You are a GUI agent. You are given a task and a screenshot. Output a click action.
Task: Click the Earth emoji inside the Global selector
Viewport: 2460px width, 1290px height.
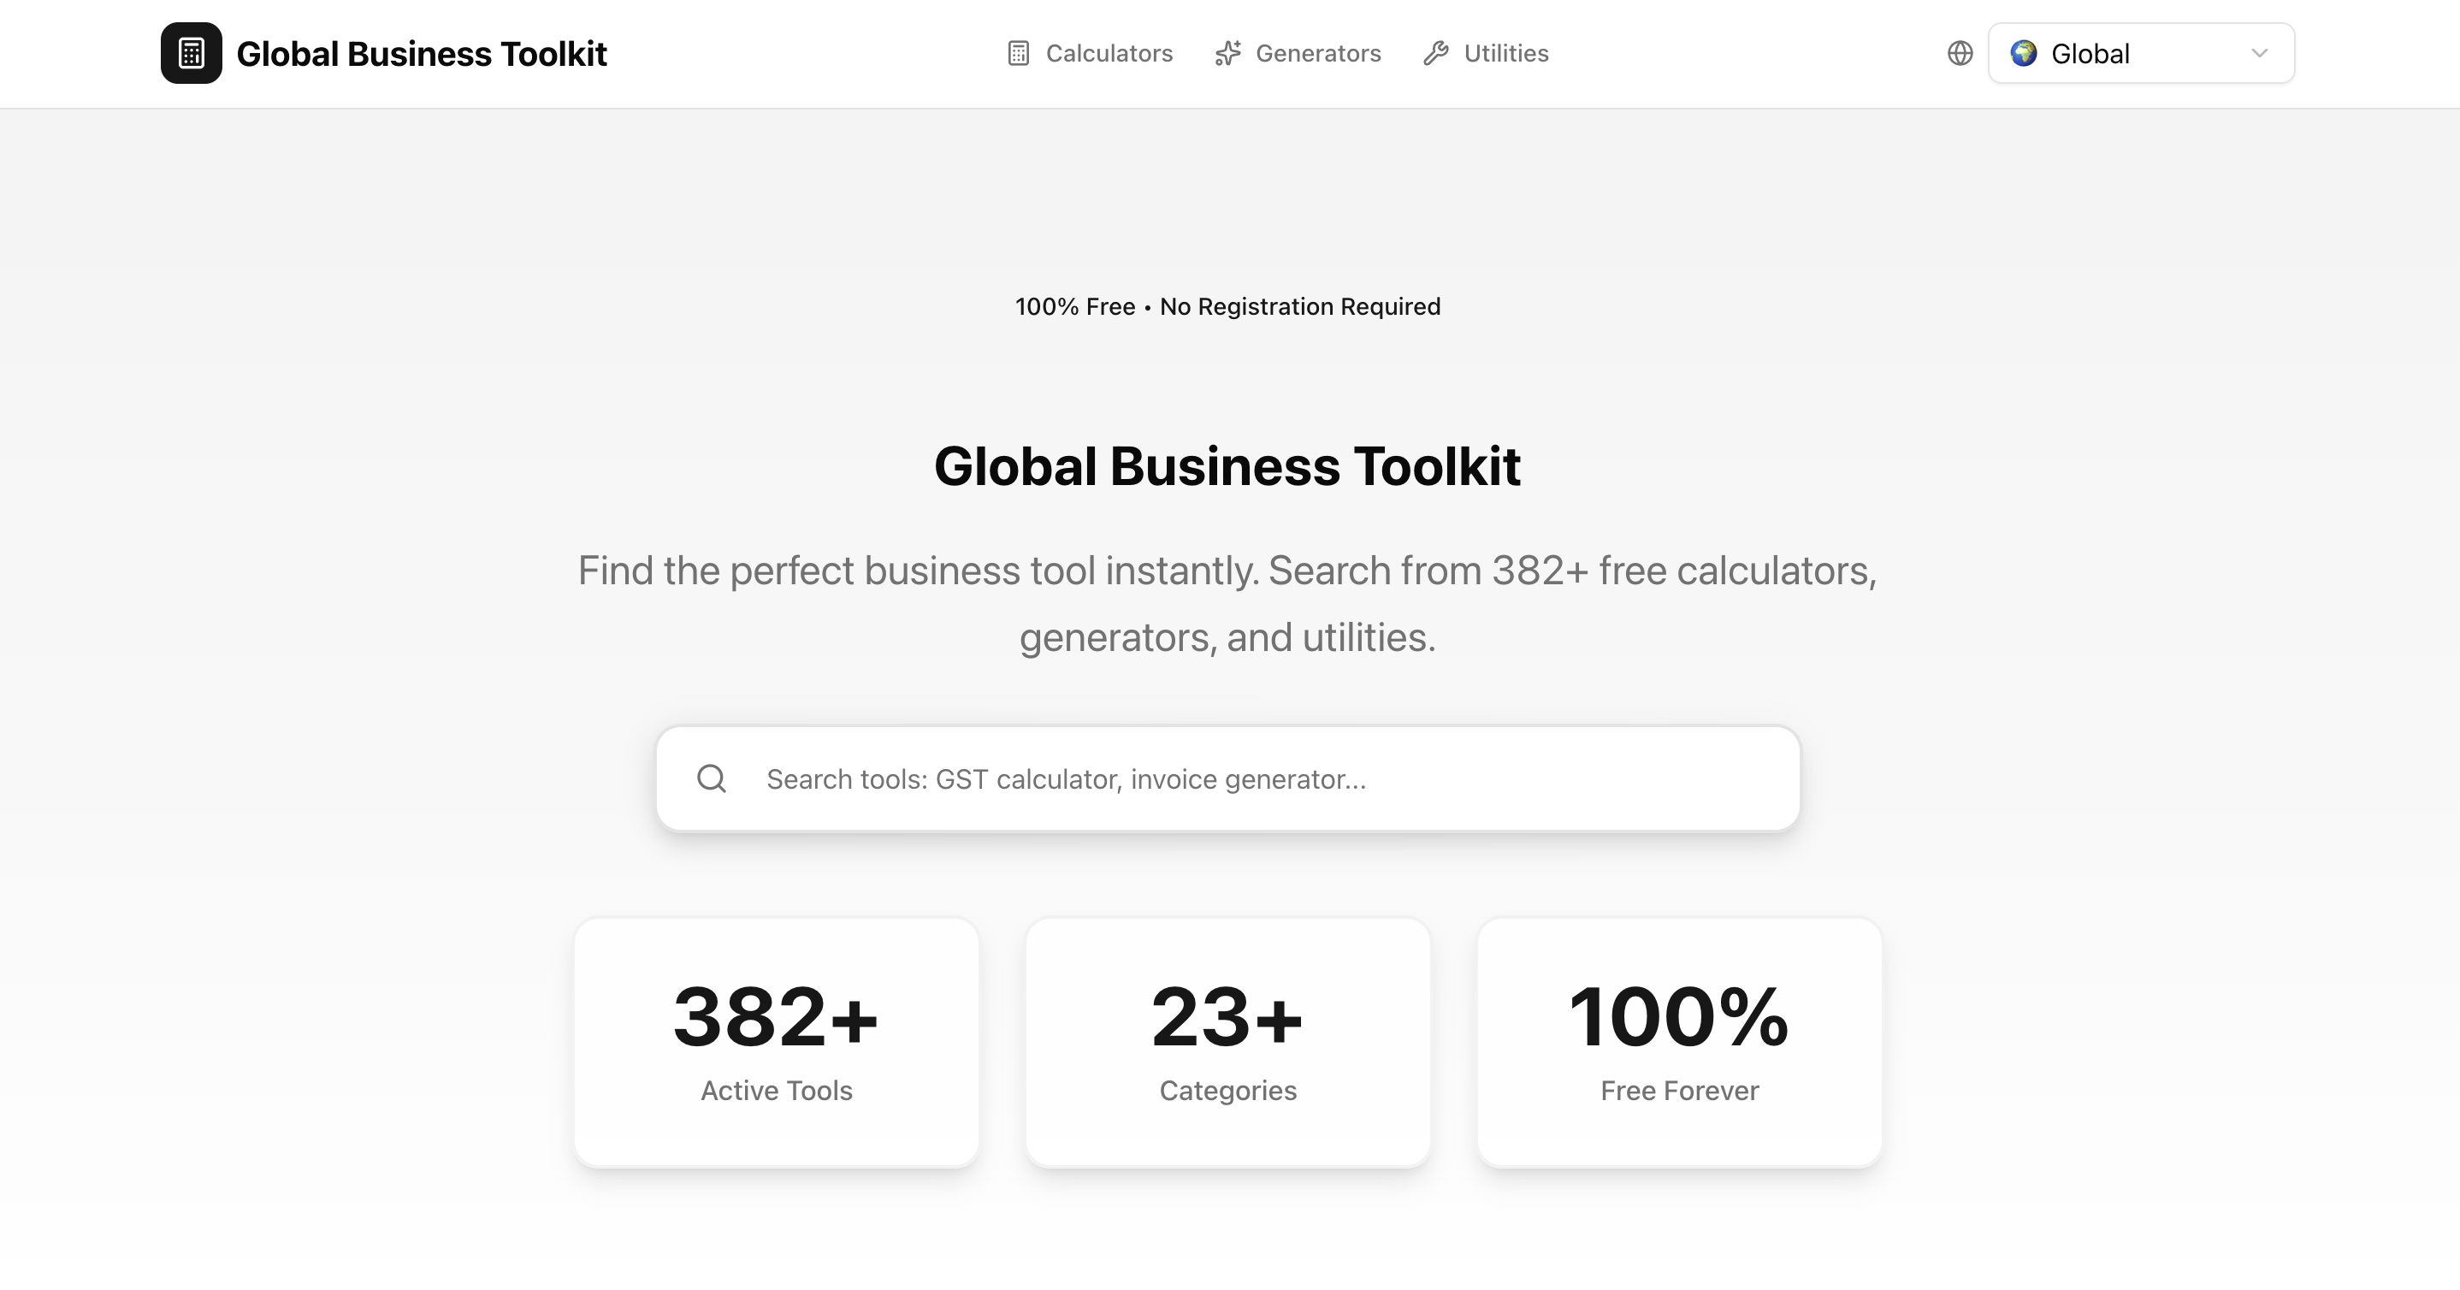click(2024, 54)
